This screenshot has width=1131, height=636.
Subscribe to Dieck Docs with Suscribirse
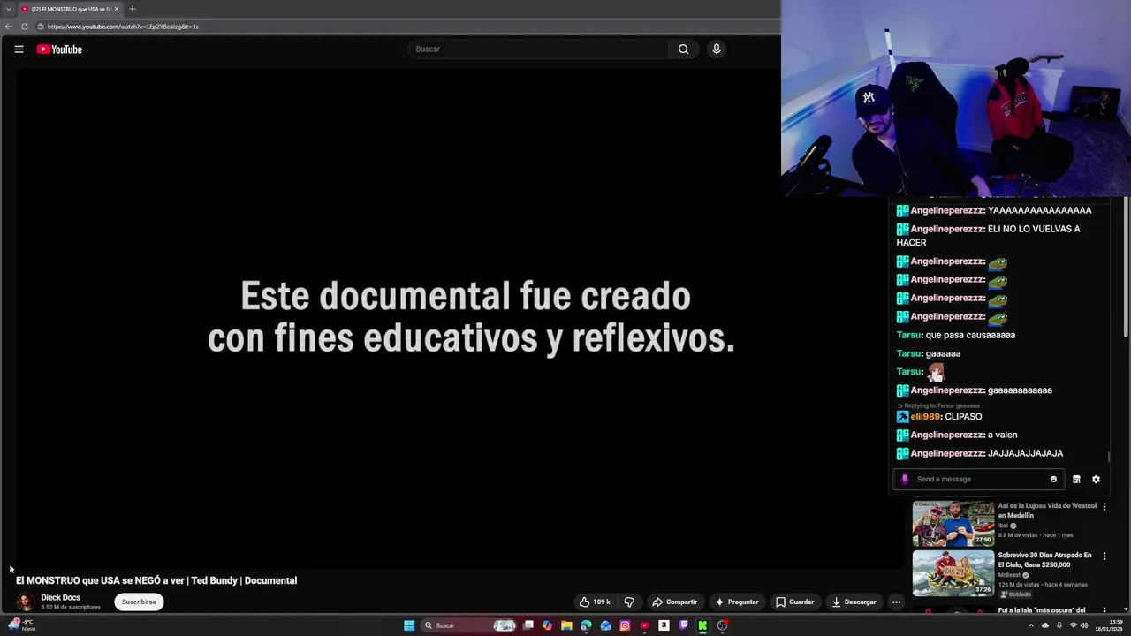[139, 602]
